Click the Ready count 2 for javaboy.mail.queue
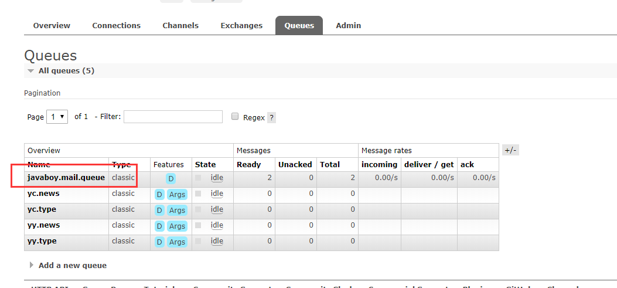The image size is (617, 288). tap(270, 178)
